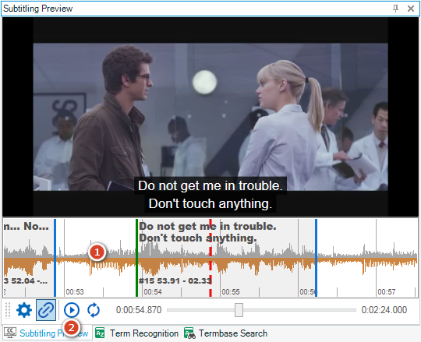421x342 pixels.
Task: Click the blue subtitle end marker near 00:56
Action: point(316,258)
